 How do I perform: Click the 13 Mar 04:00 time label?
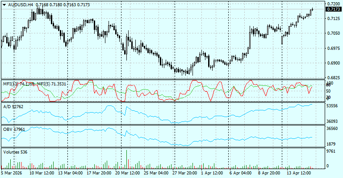pyautogui.click(x=71, y=173)
